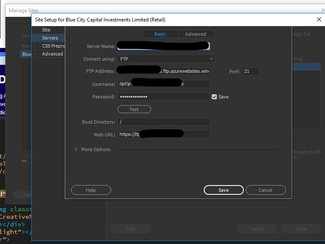
Task: Test the FTP connection
Action: tap(134, 109)
